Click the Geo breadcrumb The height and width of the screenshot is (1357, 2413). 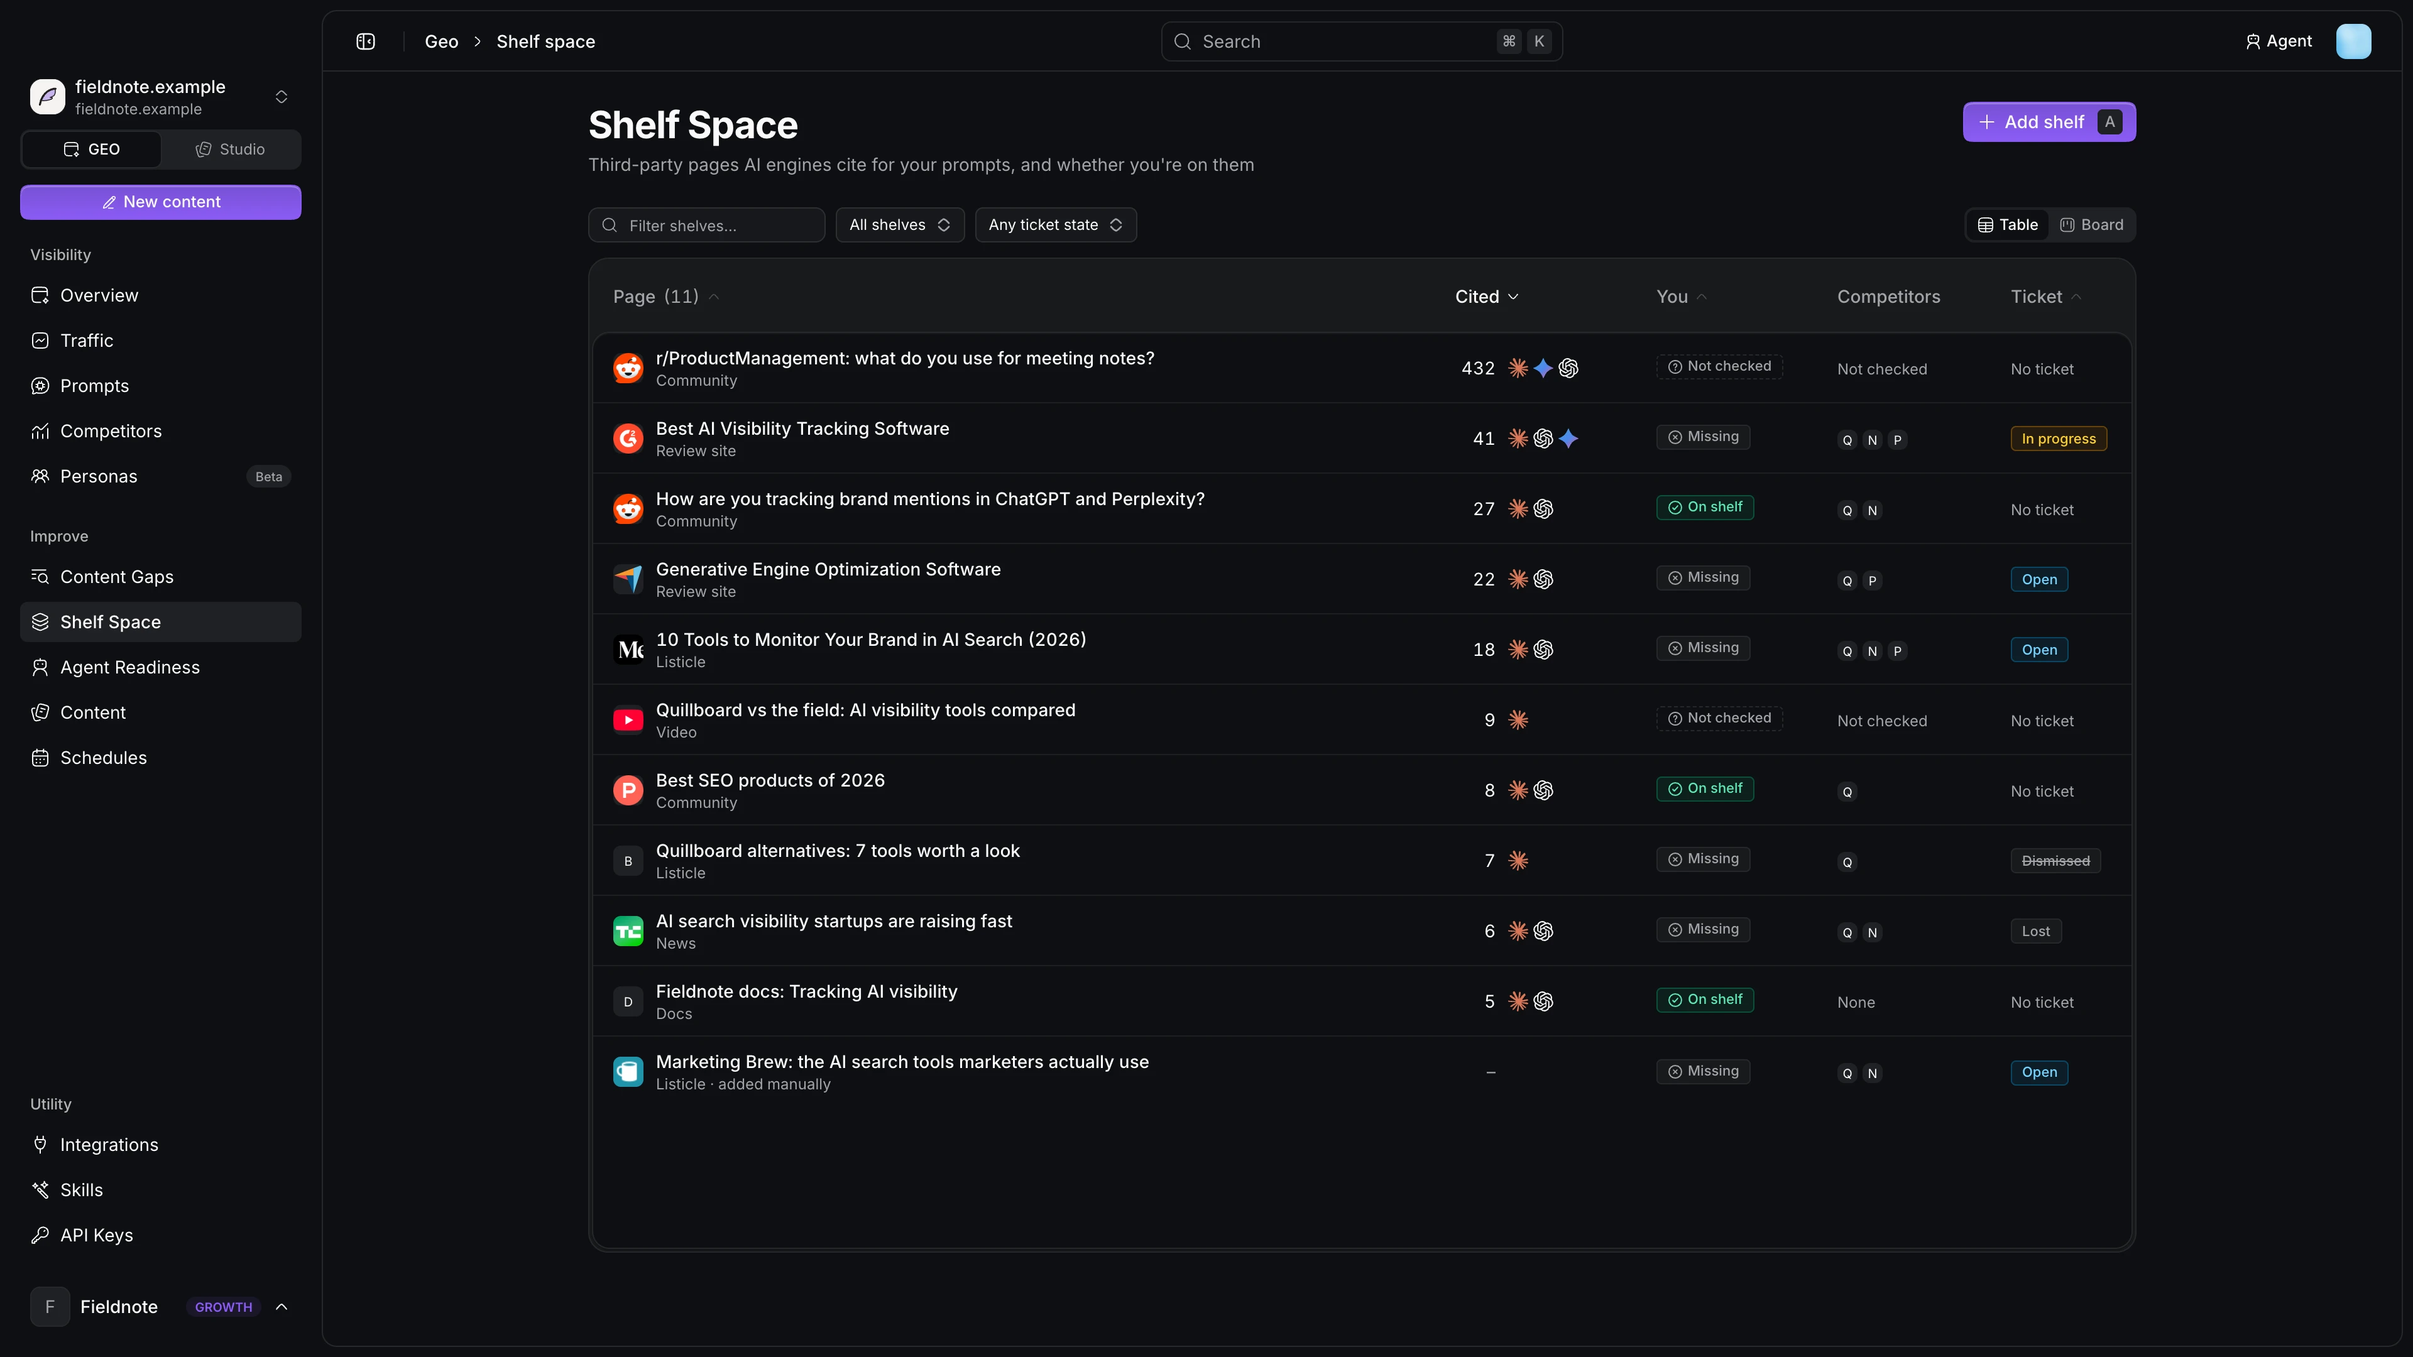point(441,41)
